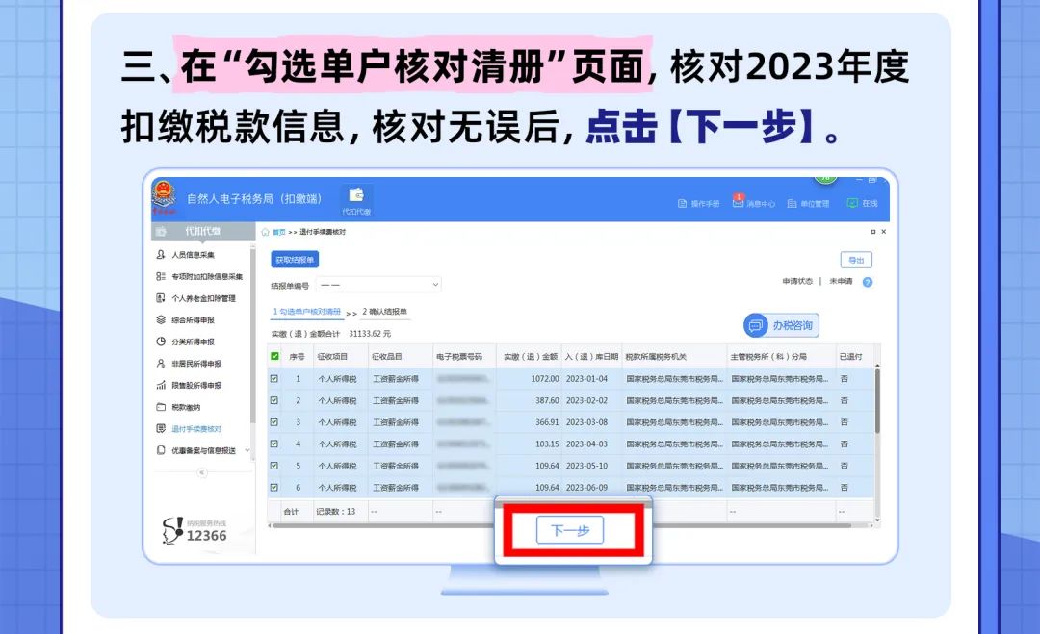
Task: Click the table's vertical scrollbar
Action: (x=876, y=404)
